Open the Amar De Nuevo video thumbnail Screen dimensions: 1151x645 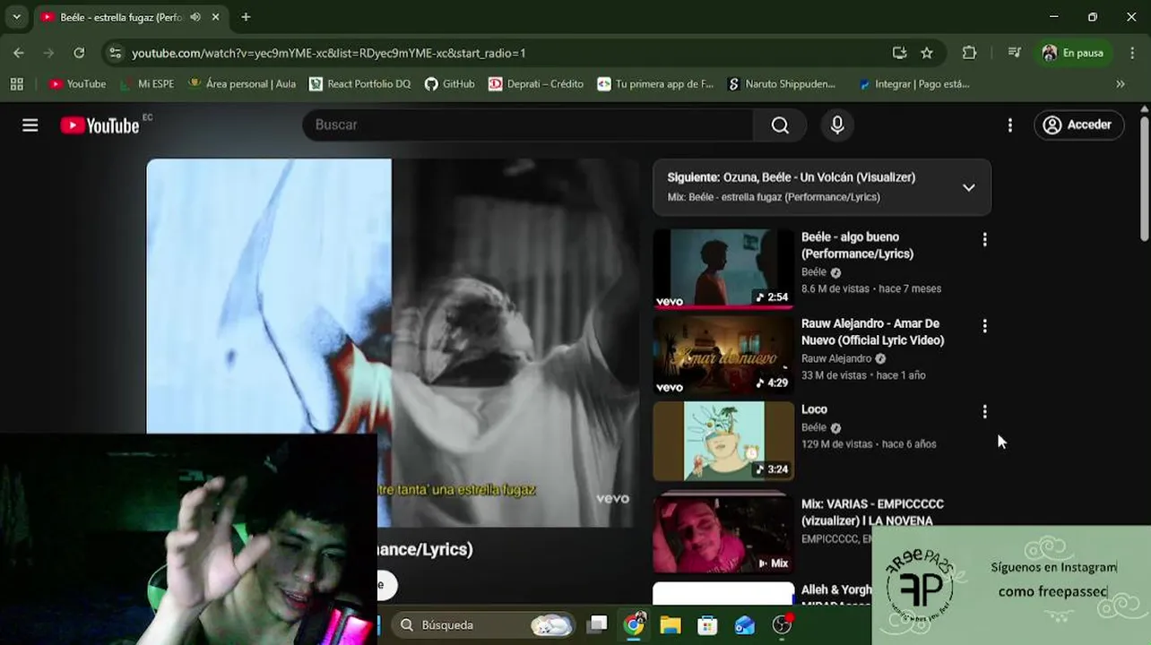pos(723,355)
